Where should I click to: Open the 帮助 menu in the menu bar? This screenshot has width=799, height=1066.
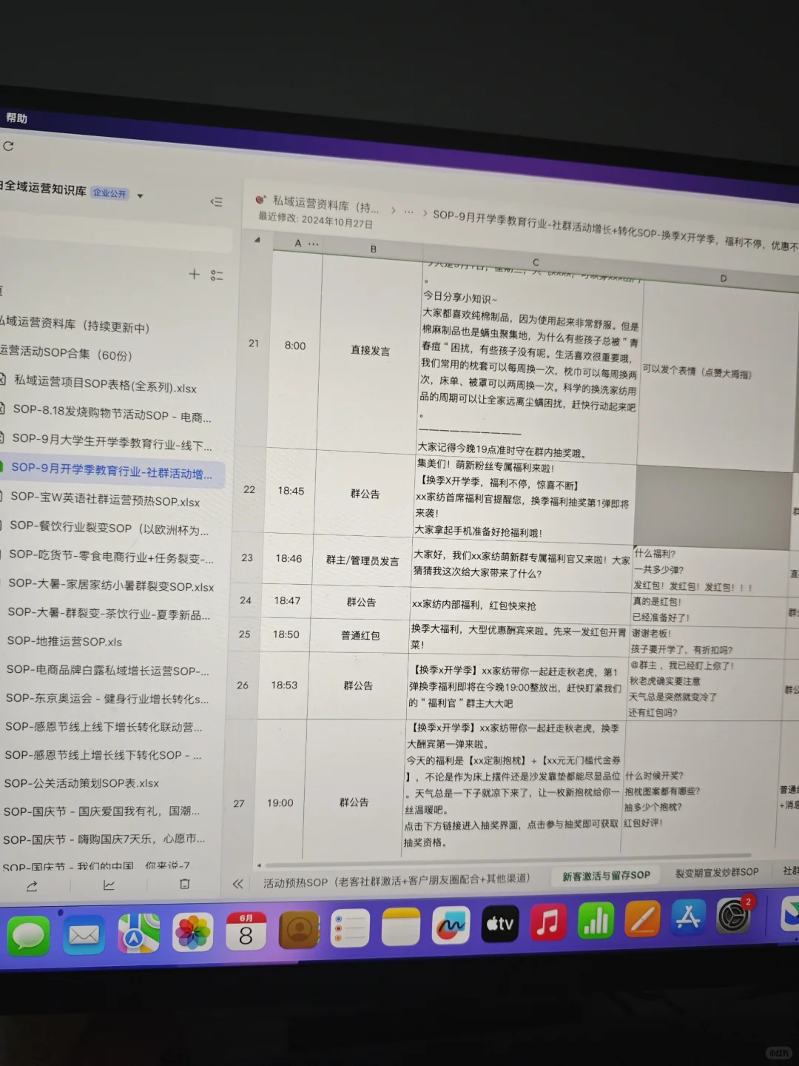[x=17, y=118]
